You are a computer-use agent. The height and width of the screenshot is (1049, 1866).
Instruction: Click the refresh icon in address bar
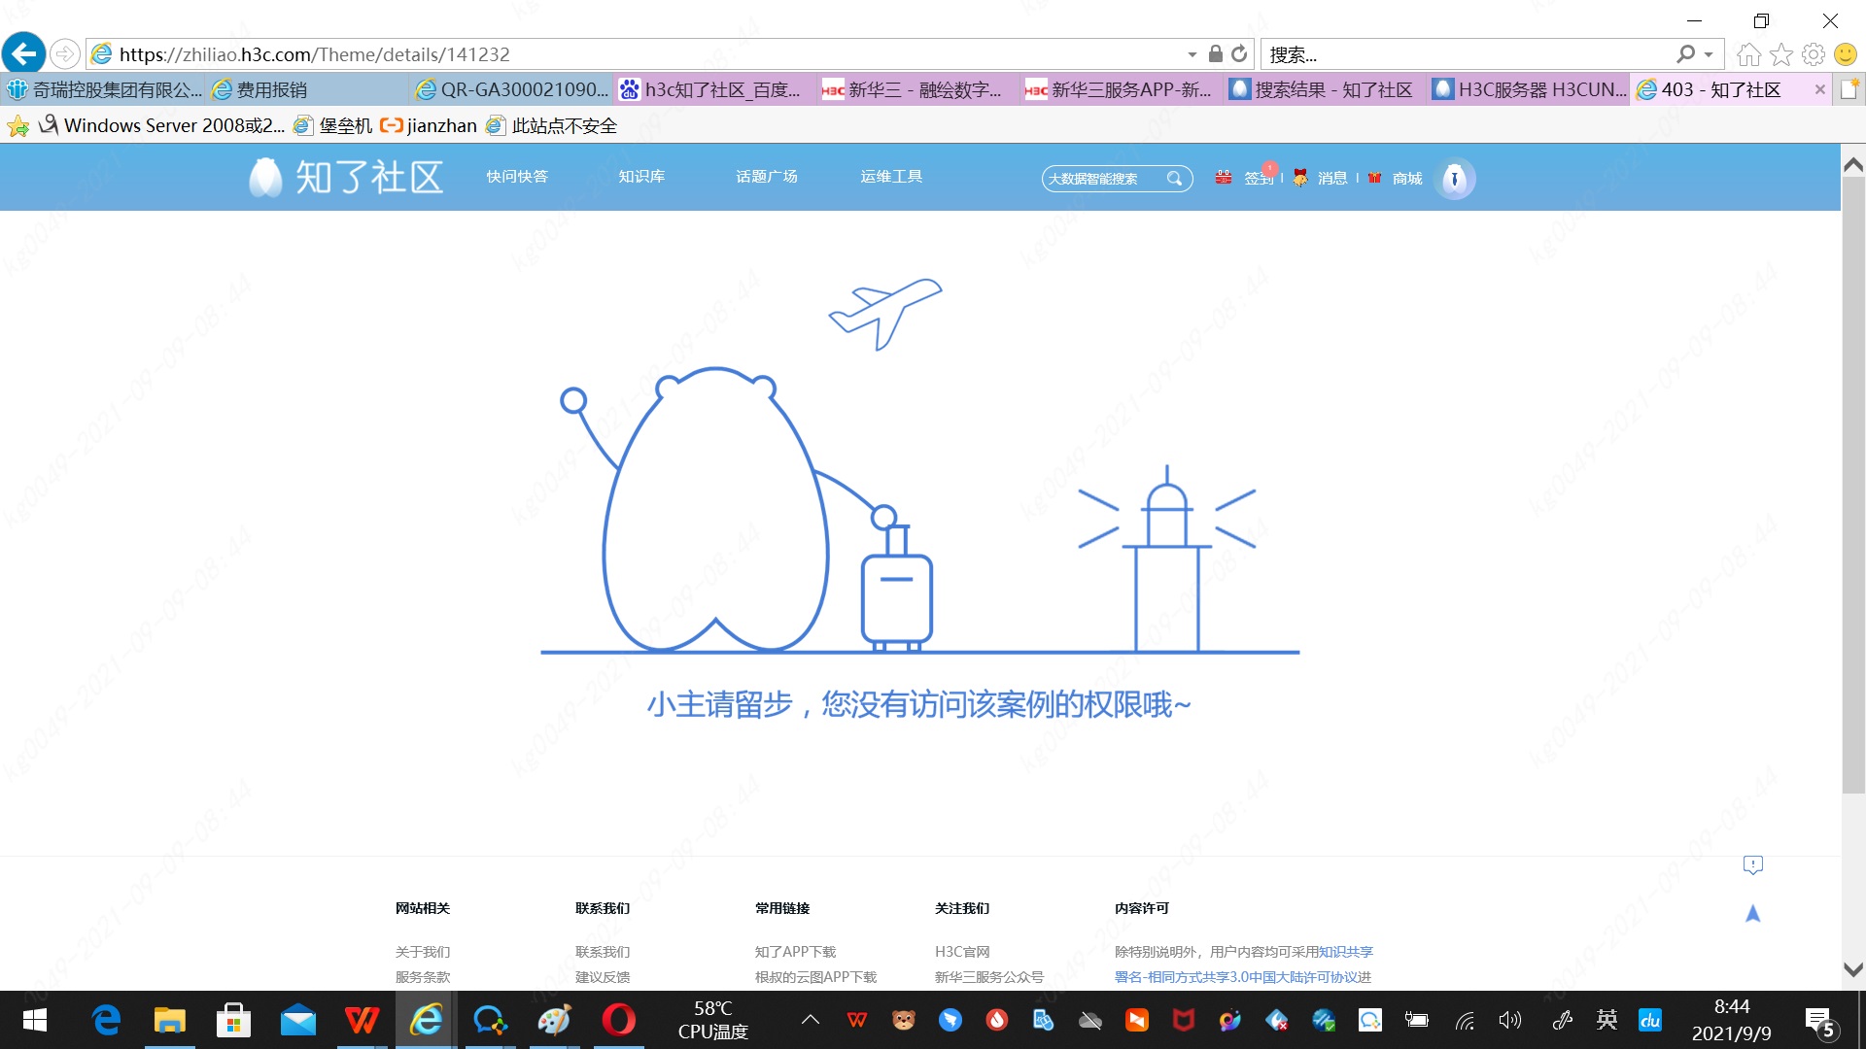click(1239, 54)
